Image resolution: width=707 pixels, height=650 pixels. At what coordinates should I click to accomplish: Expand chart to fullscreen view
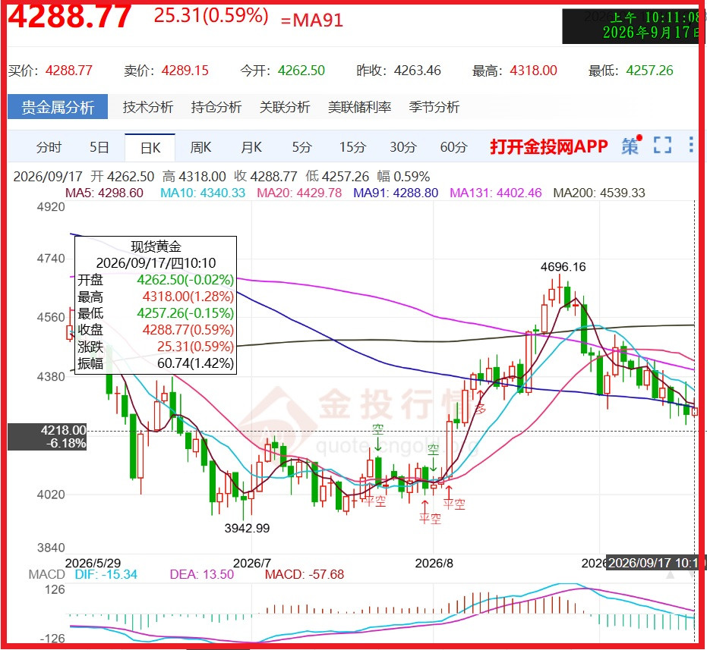662,146
